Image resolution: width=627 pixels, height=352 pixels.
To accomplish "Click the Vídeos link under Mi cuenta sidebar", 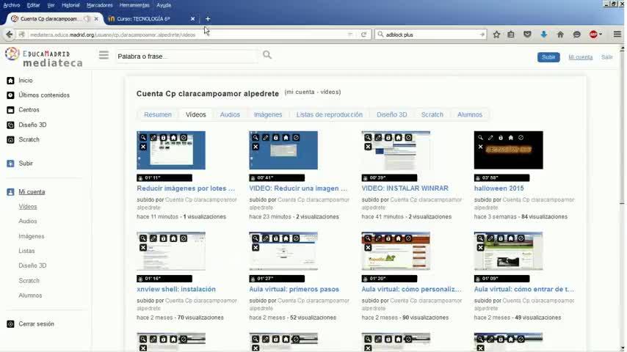I will click(x=28, y=207).
